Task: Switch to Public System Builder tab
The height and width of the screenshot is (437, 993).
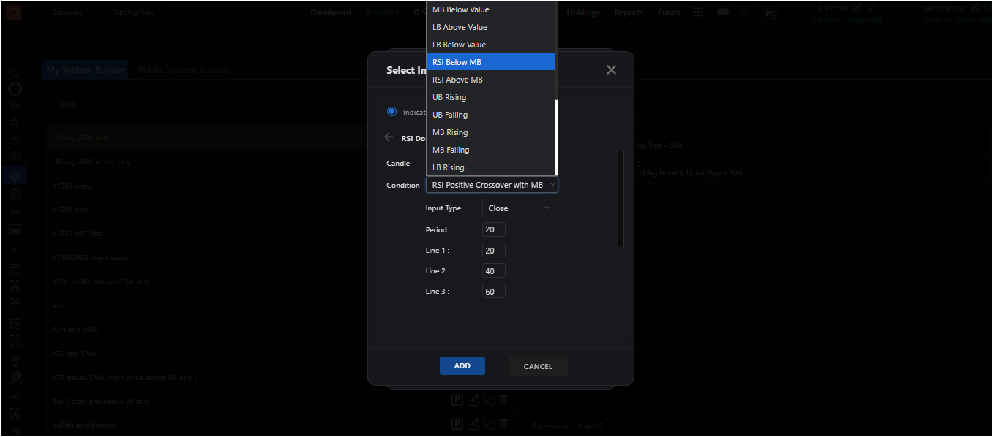Action: click(183, 70)
